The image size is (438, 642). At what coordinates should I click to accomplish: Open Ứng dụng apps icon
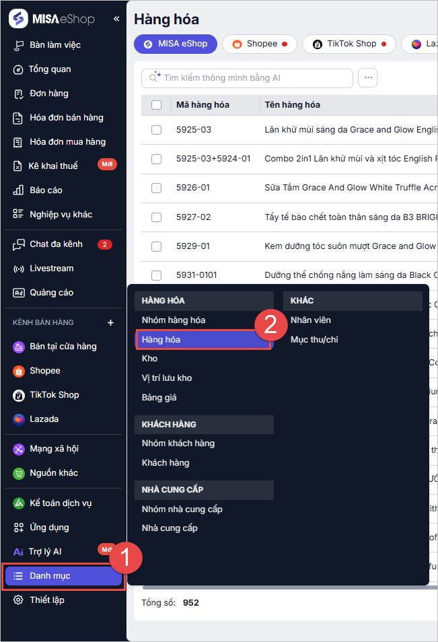click(18, 528)
